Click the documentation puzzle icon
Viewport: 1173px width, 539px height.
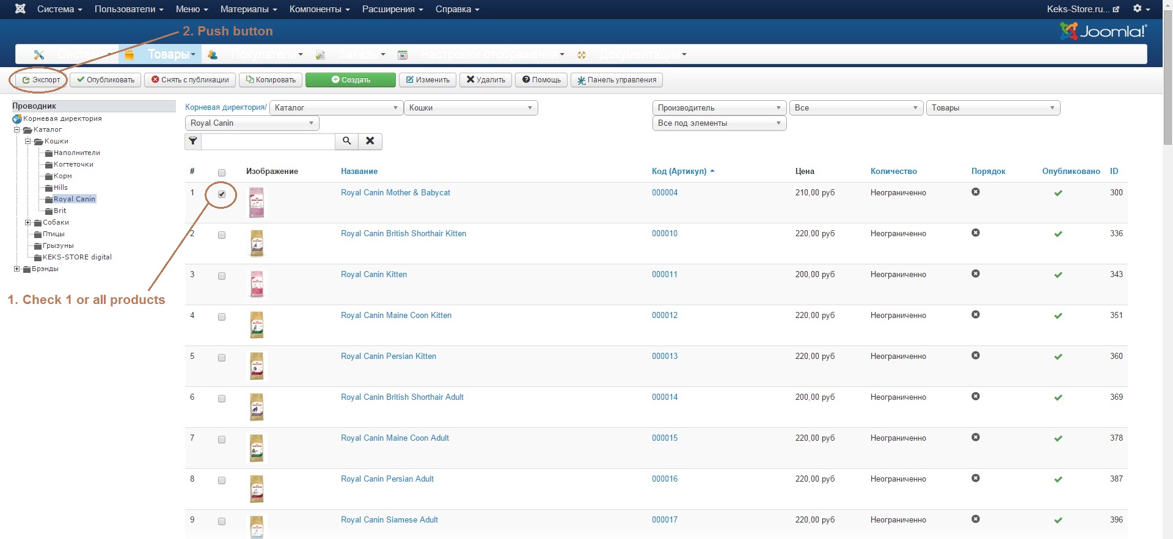pyautogui.click(x=581, y=55)
